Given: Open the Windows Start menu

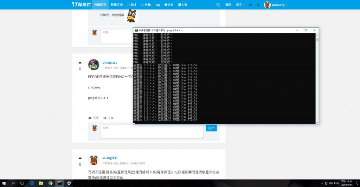Looking at the screenshot, I should click(x=4, y=183).
